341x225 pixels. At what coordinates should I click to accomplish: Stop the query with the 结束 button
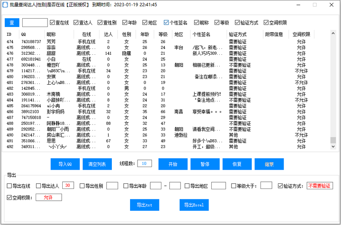tap(269, 164)
